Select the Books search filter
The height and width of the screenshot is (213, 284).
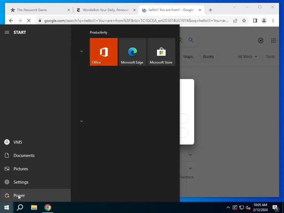coord(208,57)
